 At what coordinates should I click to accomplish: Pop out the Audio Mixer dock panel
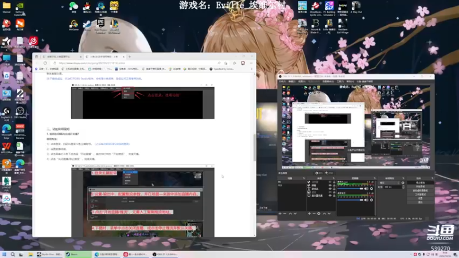point(375,178)
